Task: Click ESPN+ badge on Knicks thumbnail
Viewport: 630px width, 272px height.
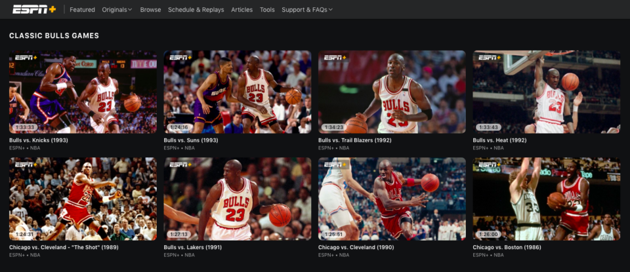Action: pyautogui.click(x=26, y=58)
